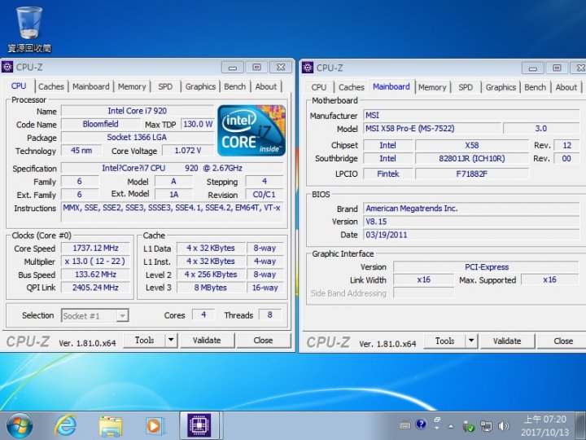The width and height of the screenshot is (586, 440).
Task: Switch to Memory tab in right window
Action: pyautogui.click(x=432, y=87)
